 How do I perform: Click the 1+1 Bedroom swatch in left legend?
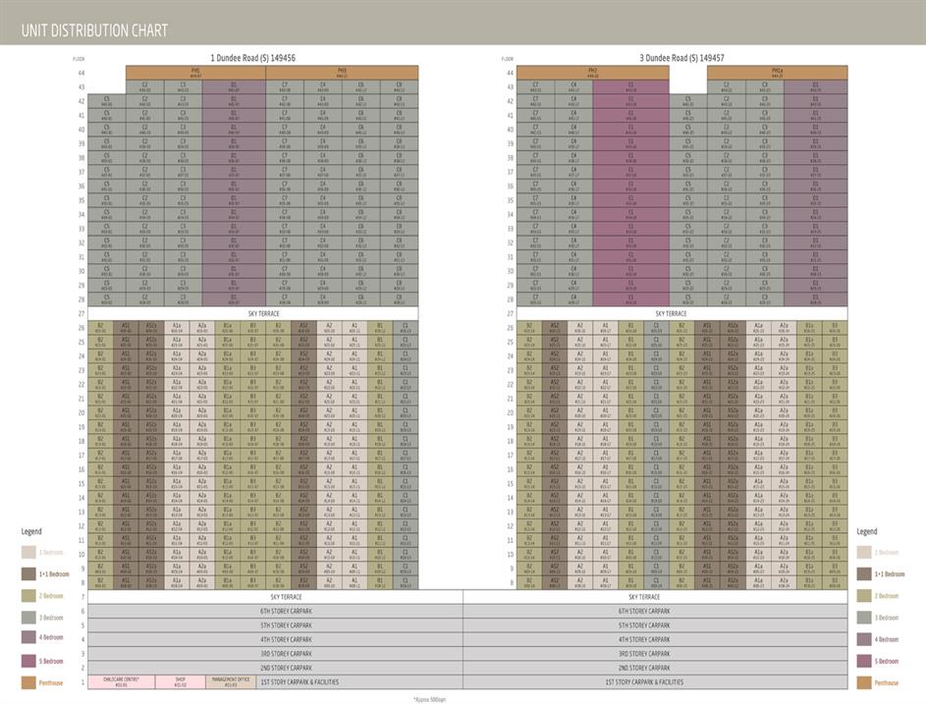pos(28,574)
